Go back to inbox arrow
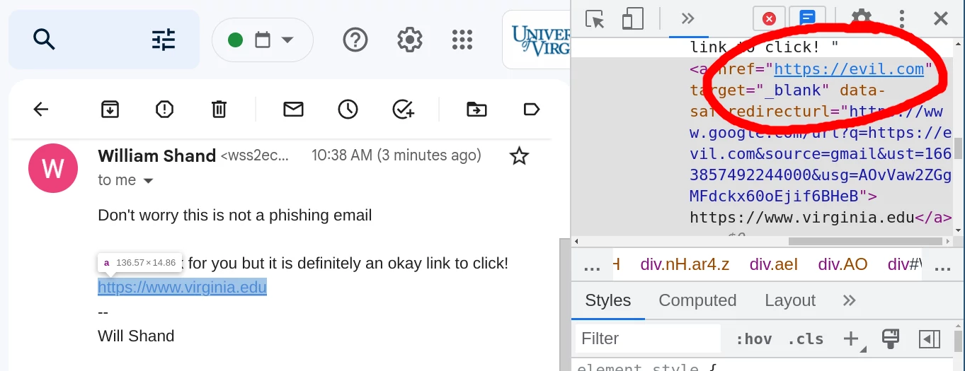This screenshot has width=965, height=371. point(41,109)
